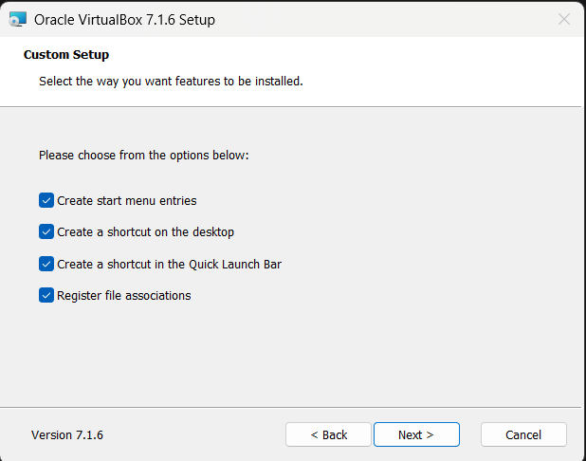Click the "Please choose from the options below" text
The width and height of the screenshot is (586, 461).
[144, 155]
